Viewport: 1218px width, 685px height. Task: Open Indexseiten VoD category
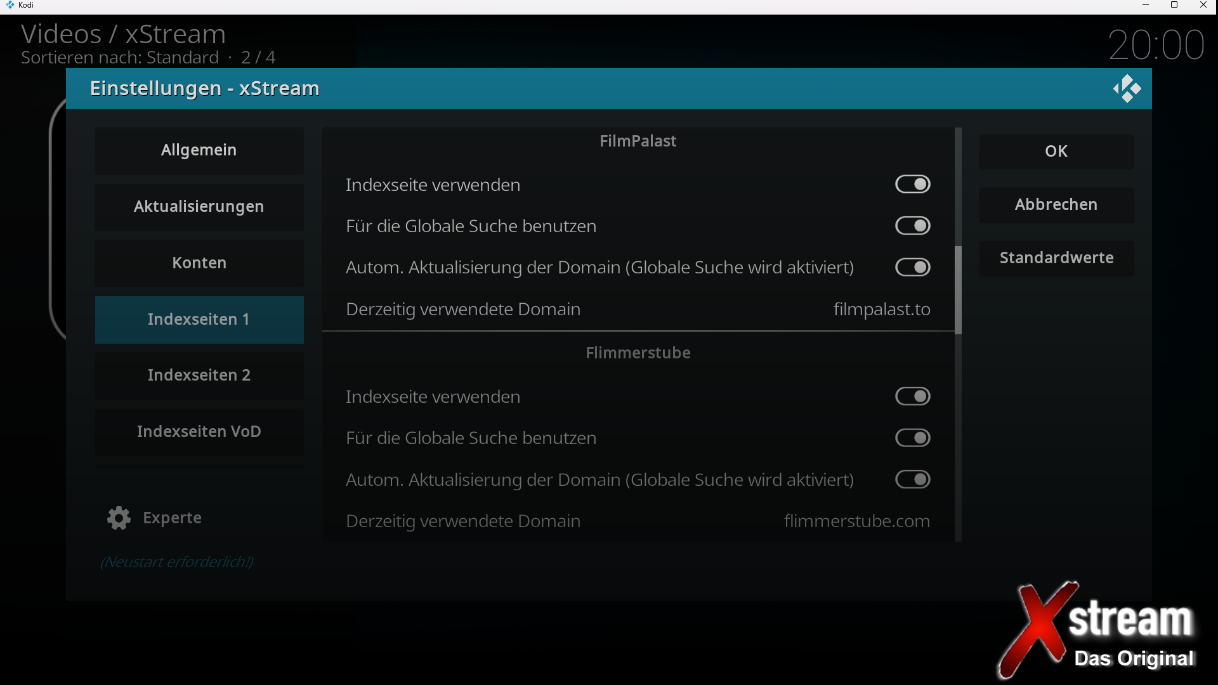tap(199, 432)
